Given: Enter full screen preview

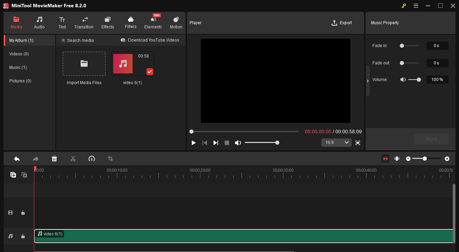Looking at the screenshot, I should click(358, 143).
